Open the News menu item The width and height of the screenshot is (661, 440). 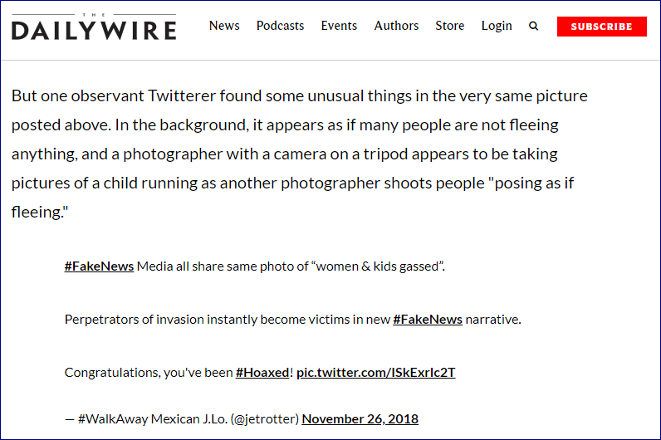224,26
